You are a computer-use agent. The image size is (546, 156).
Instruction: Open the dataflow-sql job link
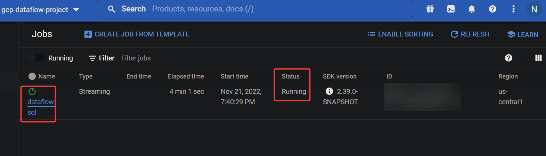[x=41, y=107]
